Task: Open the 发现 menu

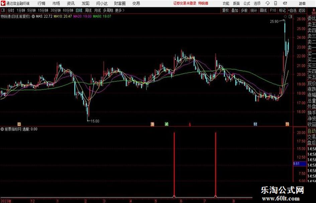Action: pos(86,3)
